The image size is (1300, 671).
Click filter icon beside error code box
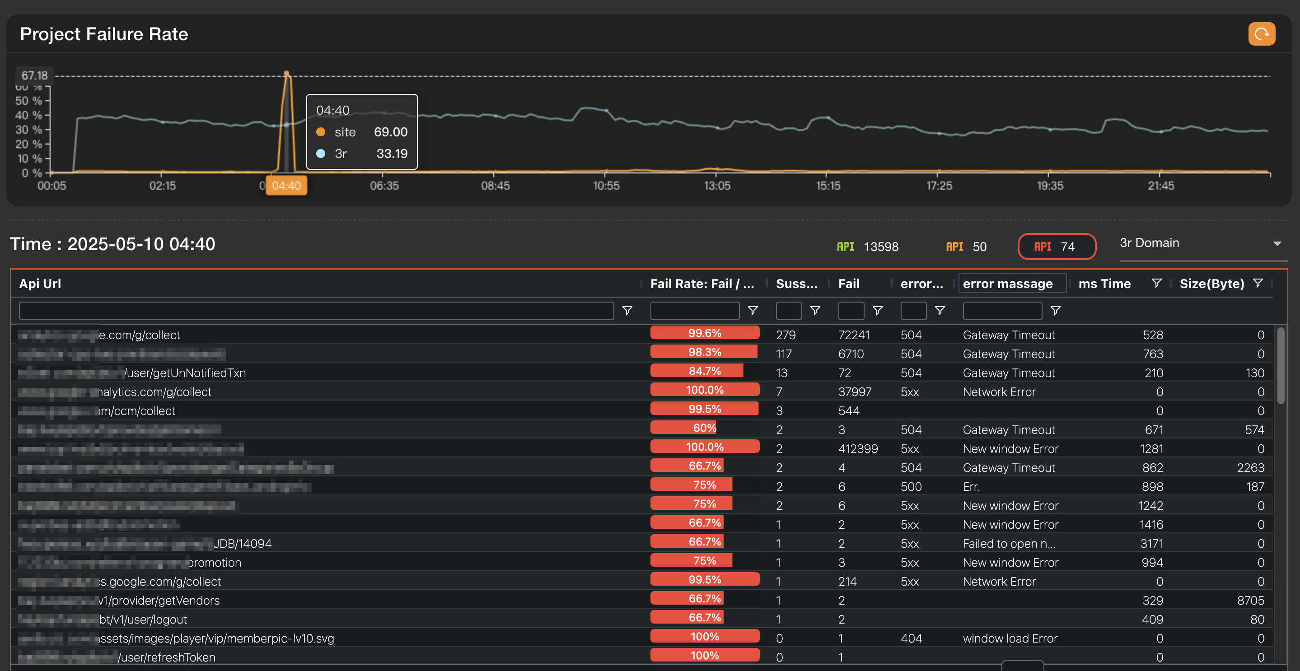click(940, 310)
